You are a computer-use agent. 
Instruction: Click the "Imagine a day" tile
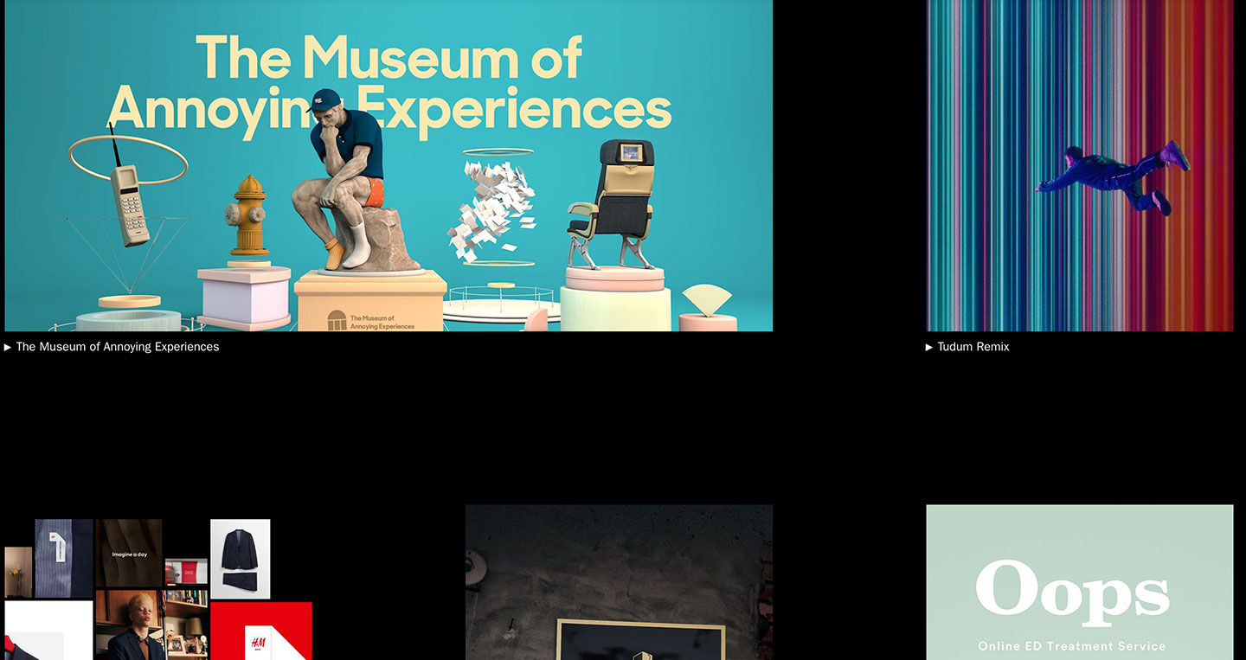click(129, 554)
